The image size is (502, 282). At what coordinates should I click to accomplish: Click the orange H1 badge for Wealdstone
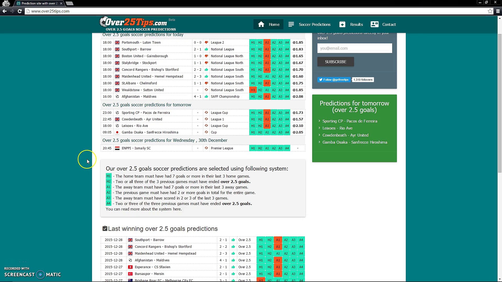coord(253,90)
